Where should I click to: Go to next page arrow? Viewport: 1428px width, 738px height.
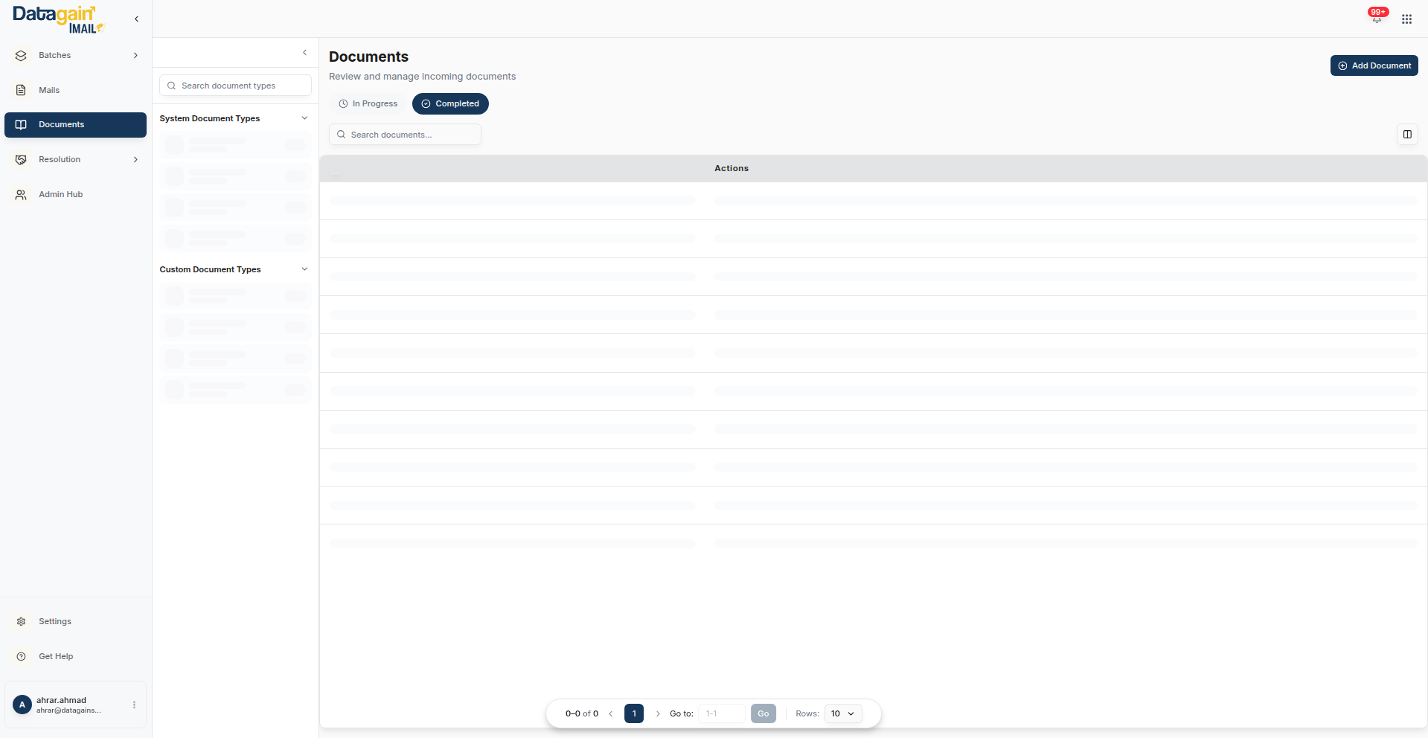coord(658,713)
